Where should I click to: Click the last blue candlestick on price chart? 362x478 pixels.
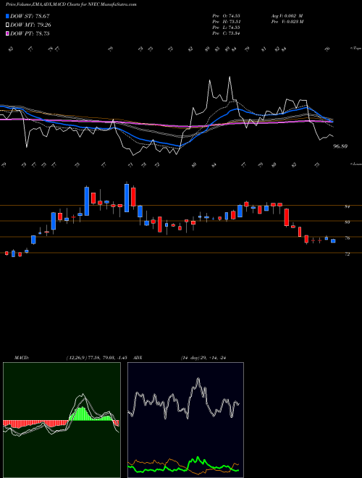coord(333,241)
